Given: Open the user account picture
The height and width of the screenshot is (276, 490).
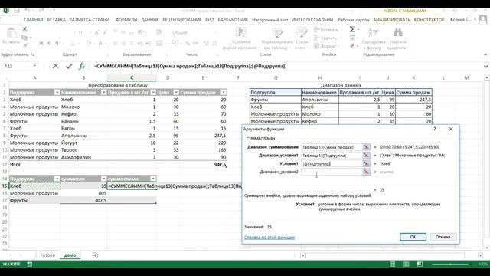Looking at the screenshot, I should (x=483, y=20).
